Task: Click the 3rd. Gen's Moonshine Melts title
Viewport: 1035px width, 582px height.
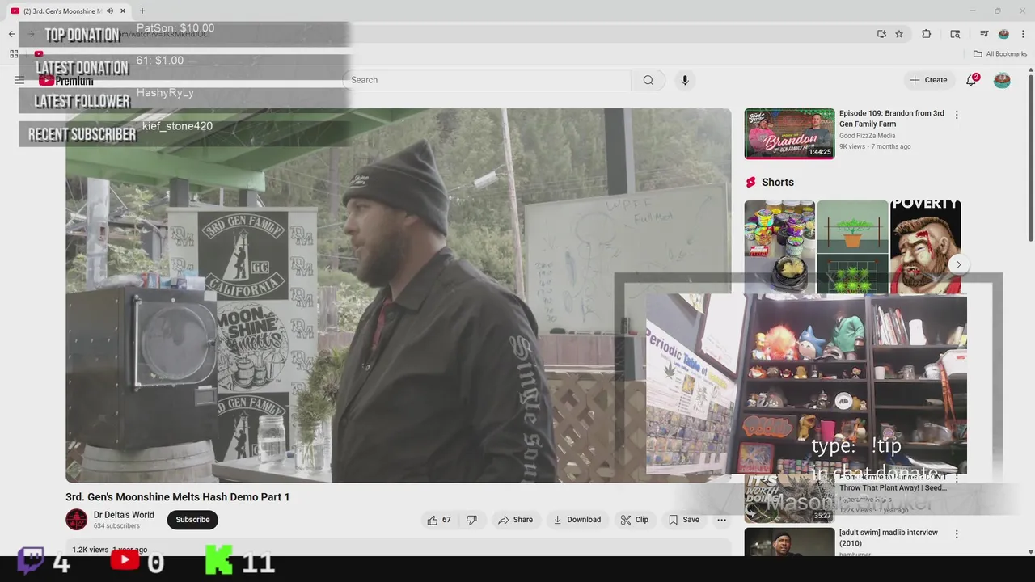Action: 178,497
